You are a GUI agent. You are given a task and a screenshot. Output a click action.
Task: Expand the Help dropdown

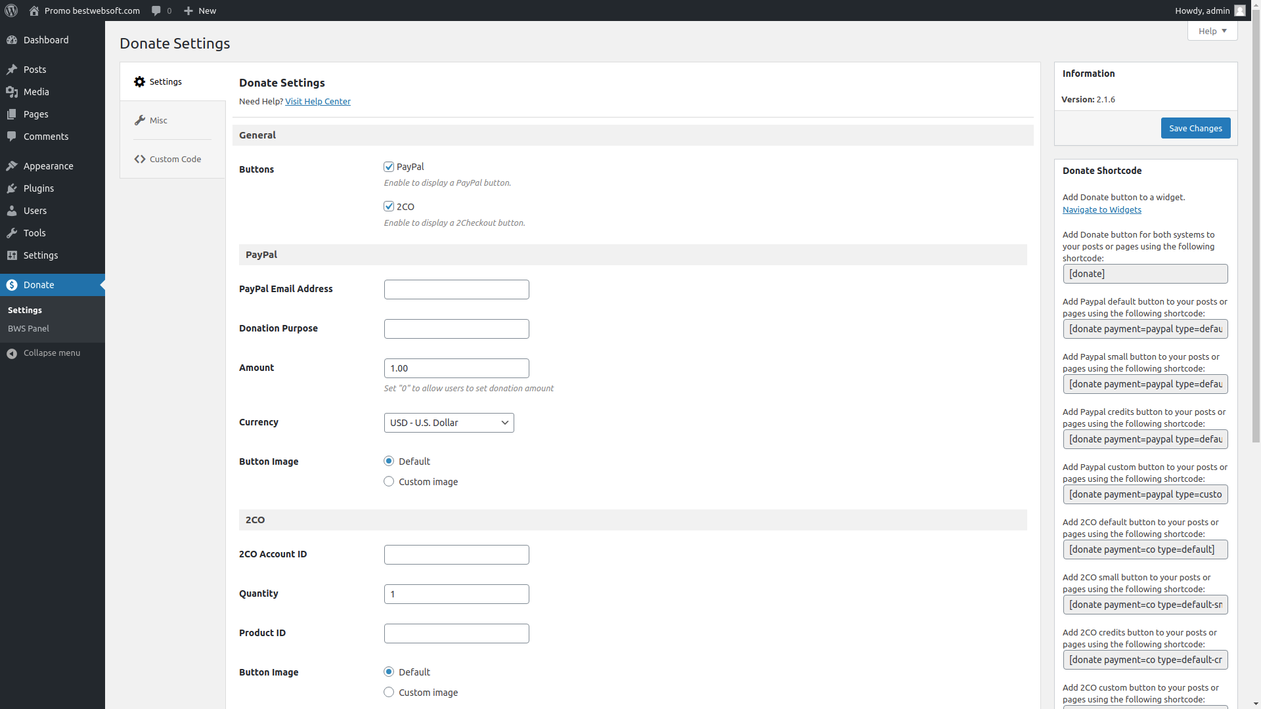click(1212, 31)
